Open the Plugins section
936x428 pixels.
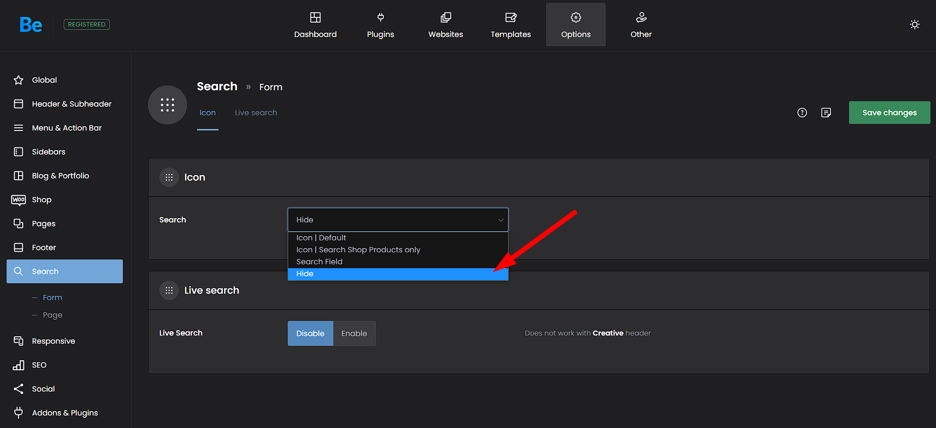[381, 24]
